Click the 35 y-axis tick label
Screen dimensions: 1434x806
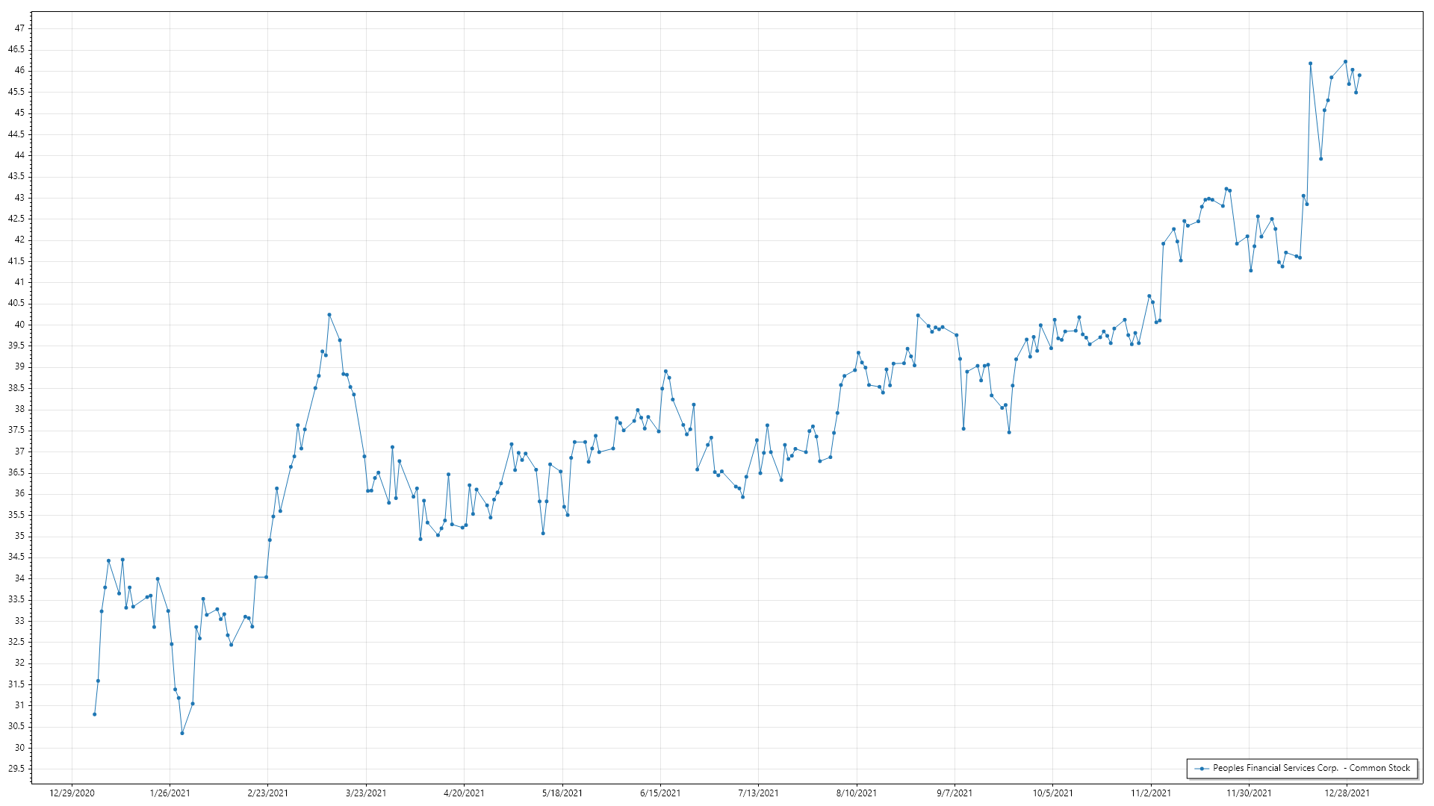click(19, 536)
